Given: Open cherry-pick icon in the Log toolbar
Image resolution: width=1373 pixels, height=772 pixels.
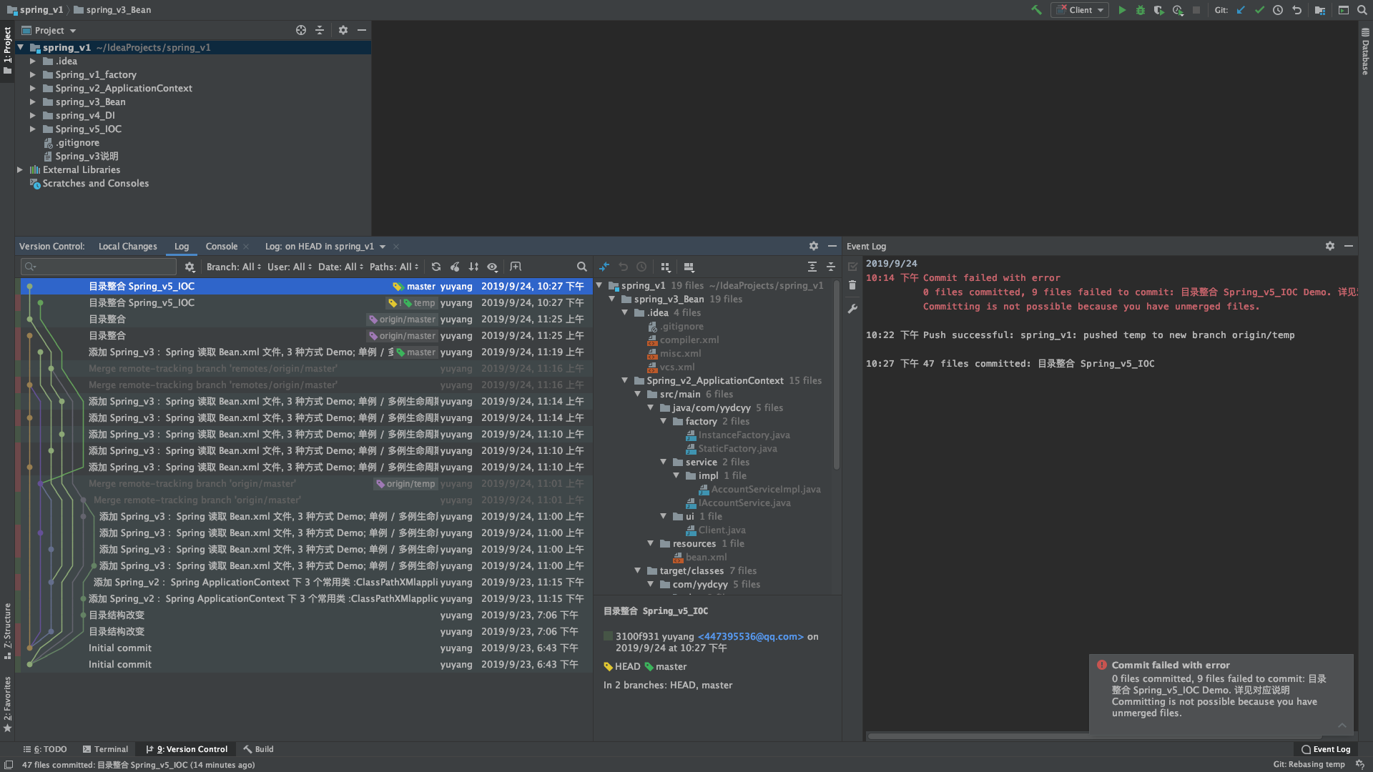Looking at the screenshot, I should pos(455,267).
